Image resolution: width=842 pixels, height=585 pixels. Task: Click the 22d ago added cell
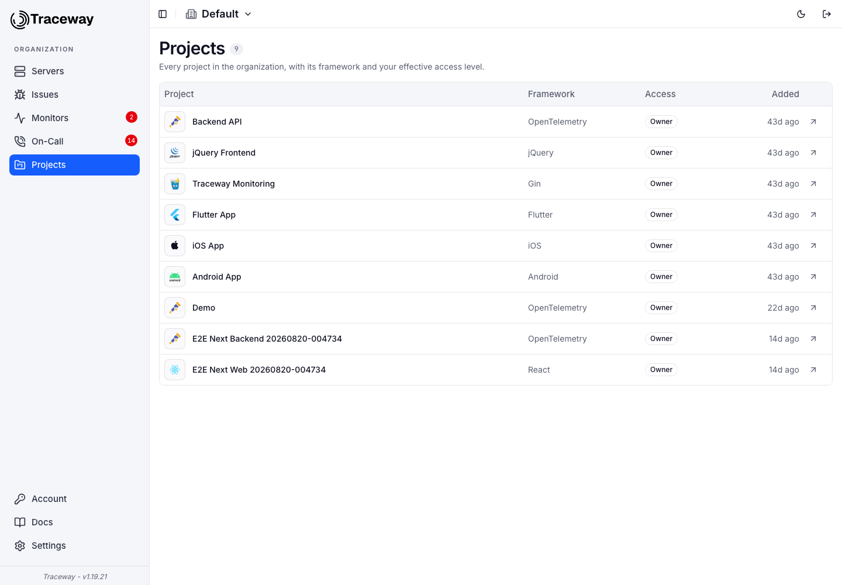pos(783,308)
